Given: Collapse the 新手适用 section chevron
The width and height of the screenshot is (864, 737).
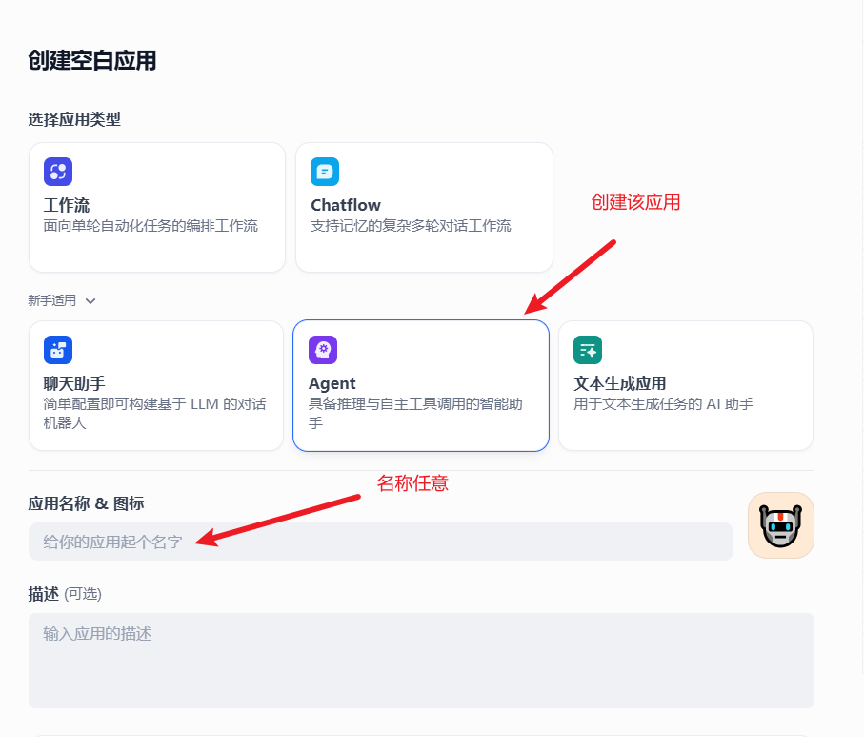Looking at the screenshot, I should pos(90,301).
